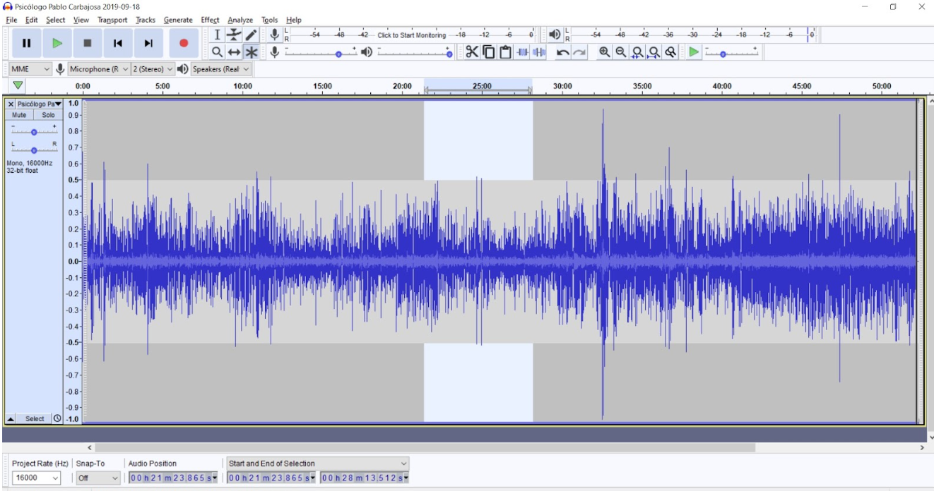Viewport: 934px width, 491px height.
Task: Select the Envelope tool
Action: click(235, 35)
